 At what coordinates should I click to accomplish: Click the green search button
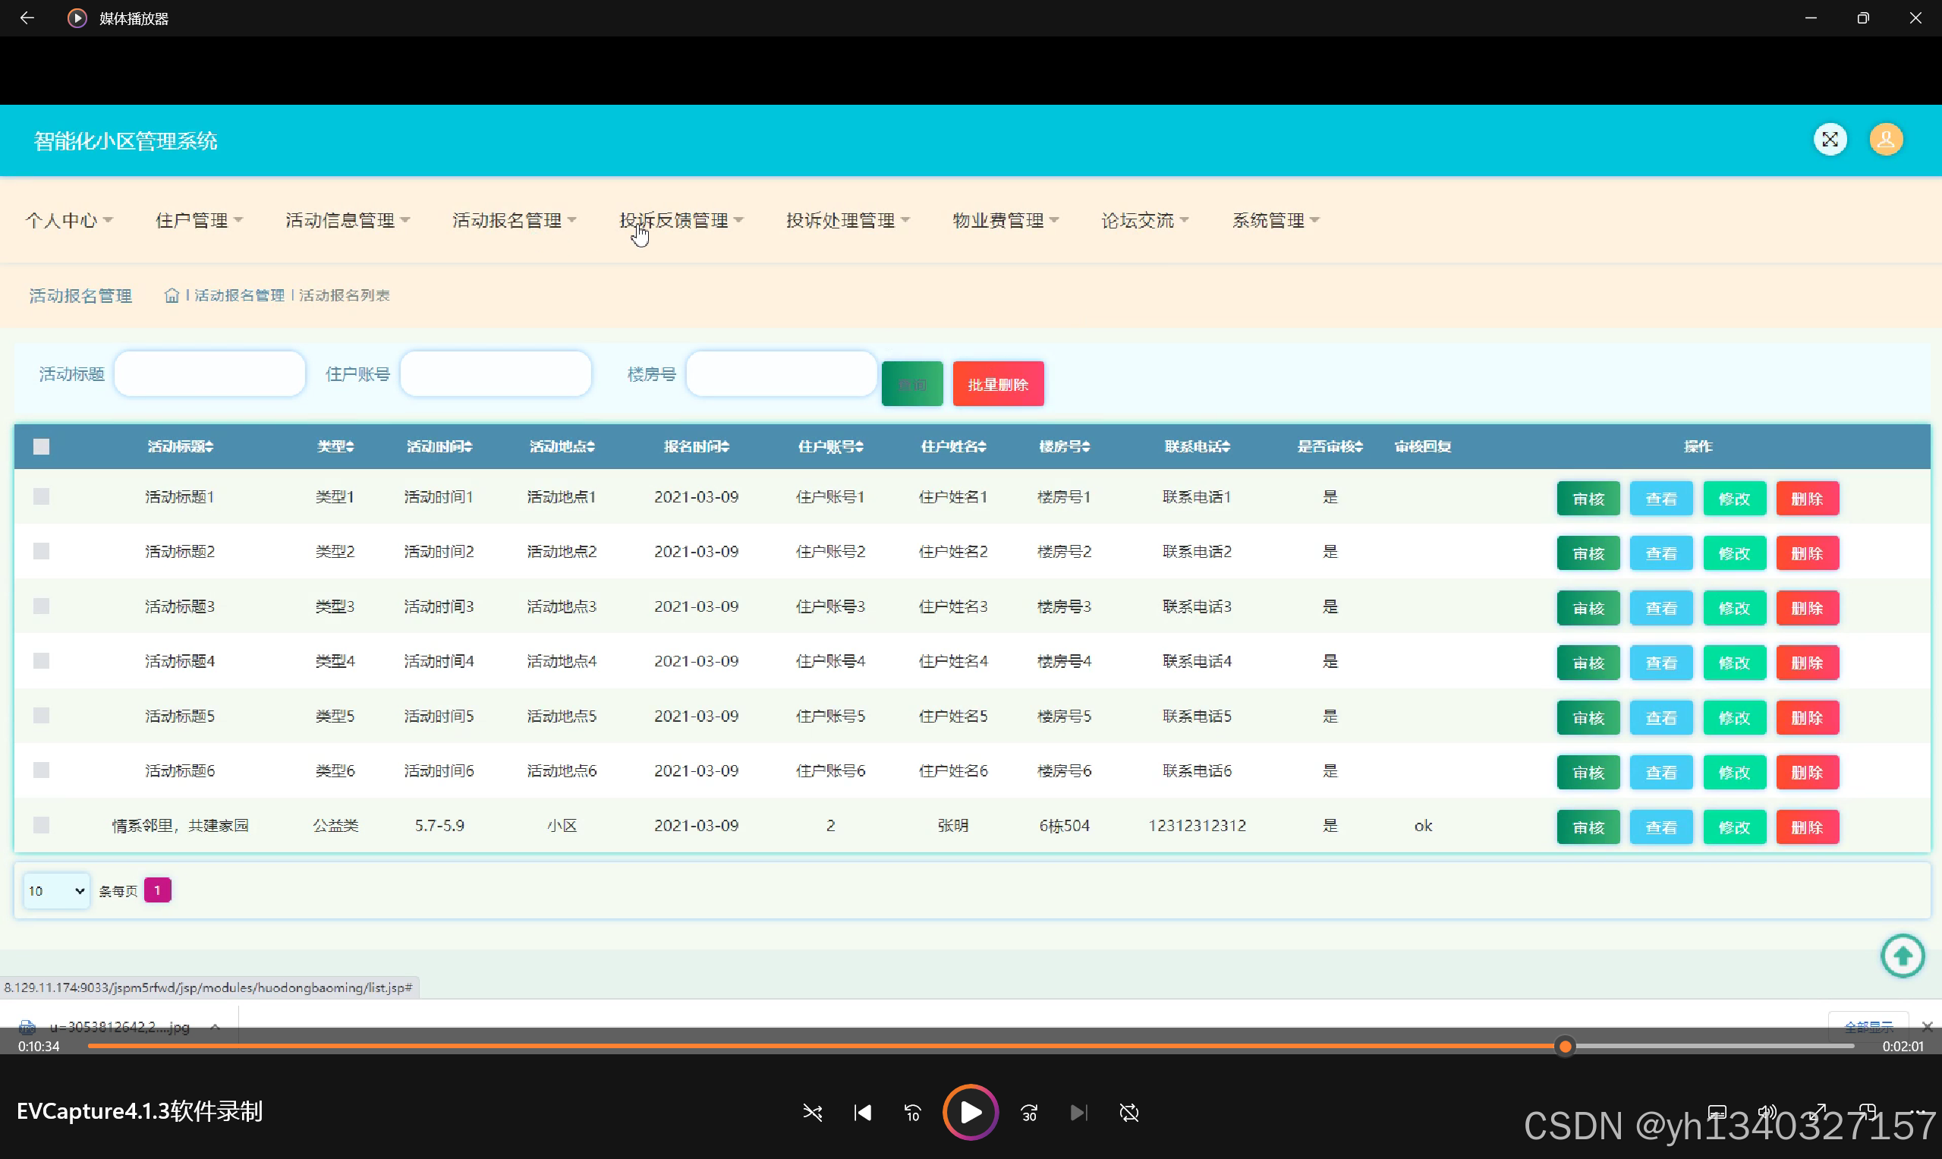[x=912, y=383]
